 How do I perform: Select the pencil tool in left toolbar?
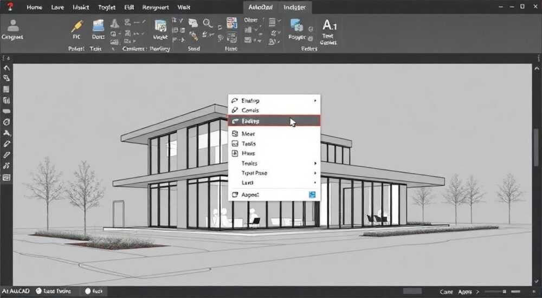[x=6, y=144]
